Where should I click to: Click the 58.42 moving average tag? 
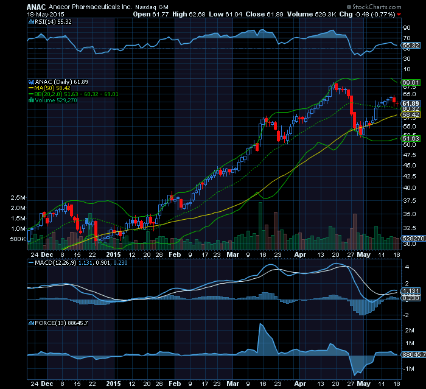(411, 115)
